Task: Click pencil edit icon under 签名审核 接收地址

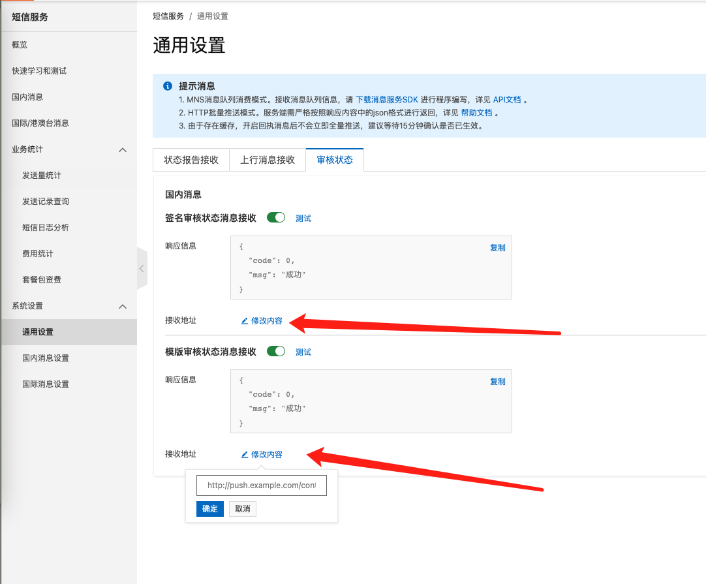Action: [245, 321]
